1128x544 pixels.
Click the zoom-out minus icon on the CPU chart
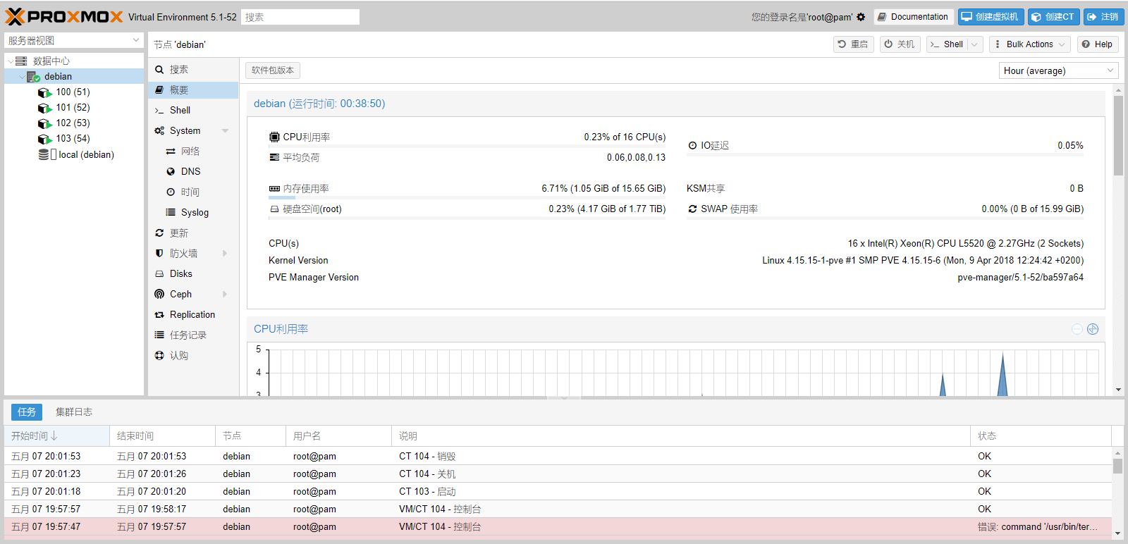point(1077,329)
